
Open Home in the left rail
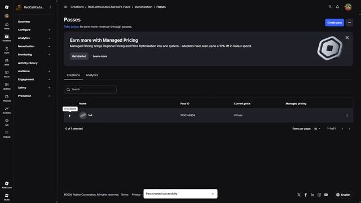(x=7, y=26)
